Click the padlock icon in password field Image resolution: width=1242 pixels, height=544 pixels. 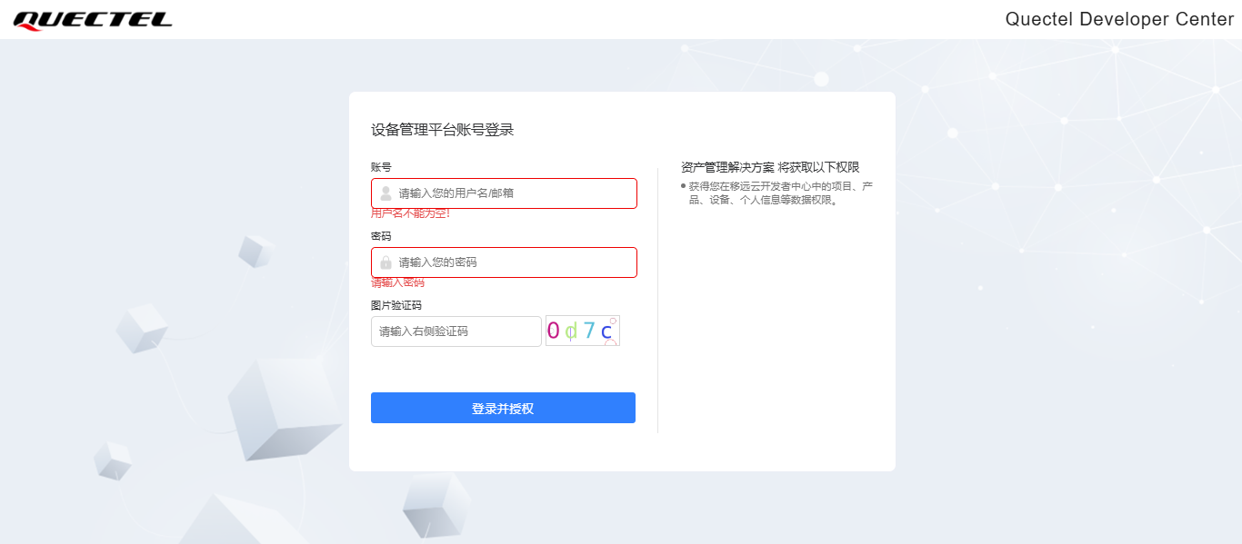386,262
